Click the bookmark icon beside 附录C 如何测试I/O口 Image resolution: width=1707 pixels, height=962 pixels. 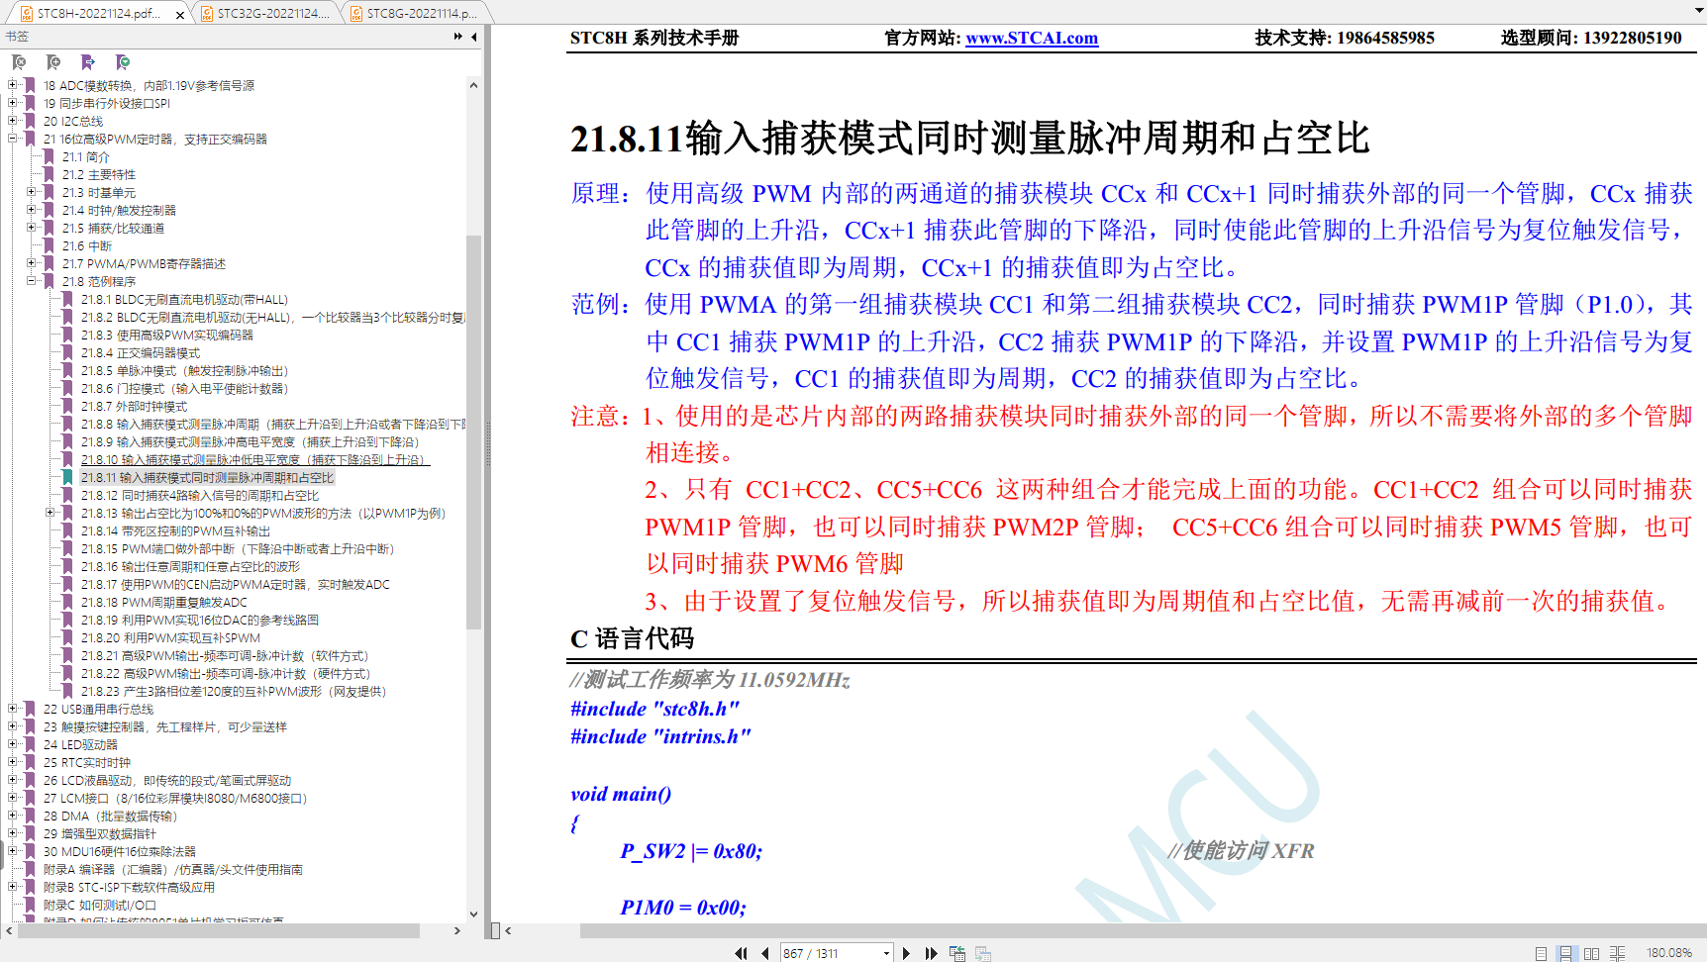click(x=30, y=906)
